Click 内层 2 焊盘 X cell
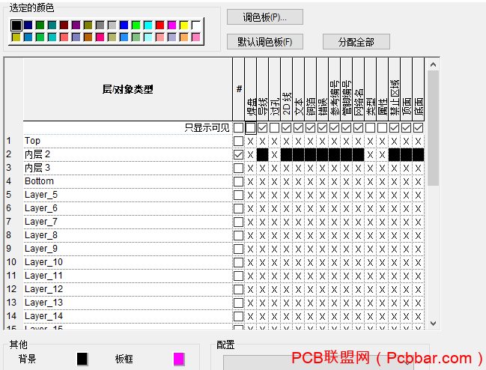 250,154
